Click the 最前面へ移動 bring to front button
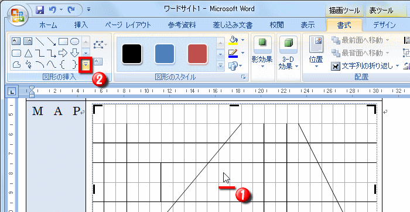 click(360, 40)
